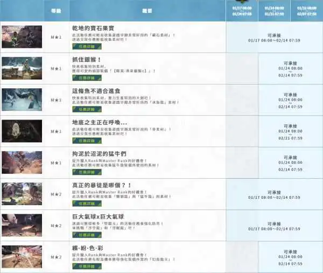Open thumbnail for 真正的暴徒是哪個？！

click(x=22, y=194)
